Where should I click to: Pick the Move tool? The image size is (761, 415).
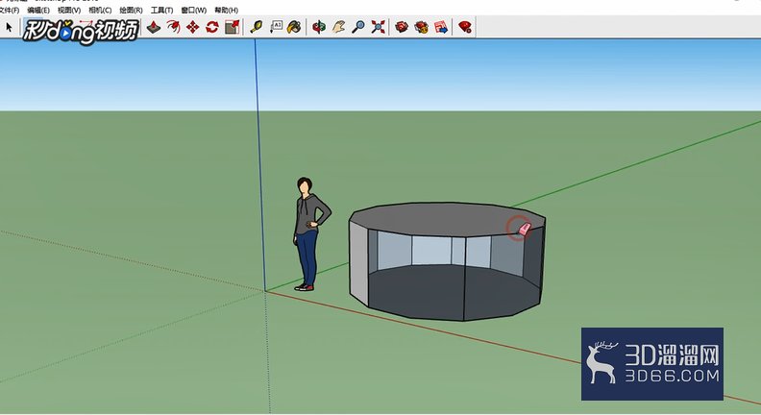(x=193, y=27)
